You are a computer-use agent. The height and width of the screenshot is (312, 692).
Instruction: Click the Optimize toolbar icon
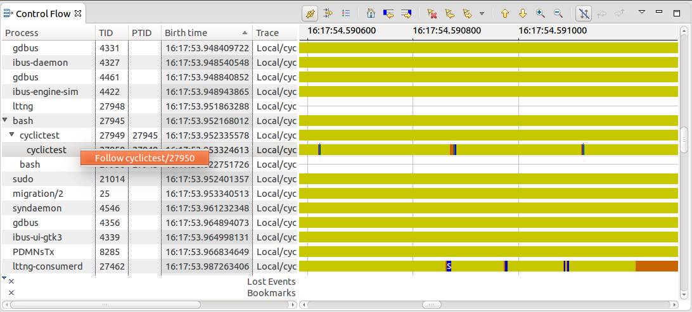[311, 13]
